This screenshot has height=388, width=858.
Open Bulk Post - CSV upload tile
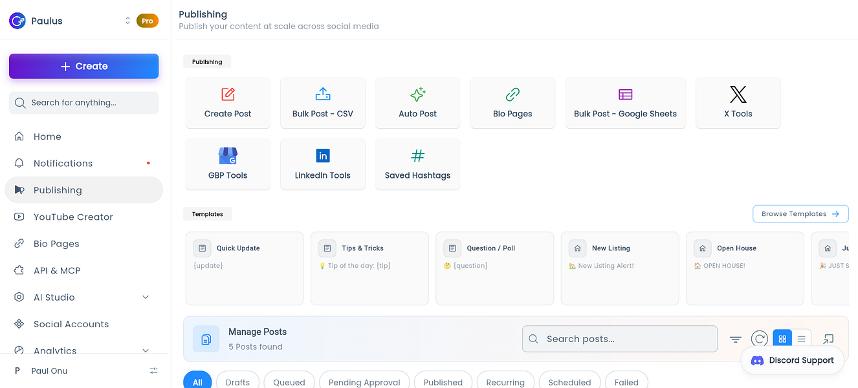pyautogui.click(x=323, y=103)
